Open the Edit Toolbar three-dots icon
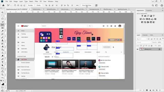Viewport: 164px width, 92px height. pyautogui.click(x=2, y=78)
